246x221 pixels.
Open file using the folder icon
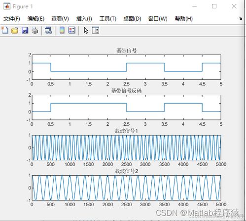click(x=15, y=31)
